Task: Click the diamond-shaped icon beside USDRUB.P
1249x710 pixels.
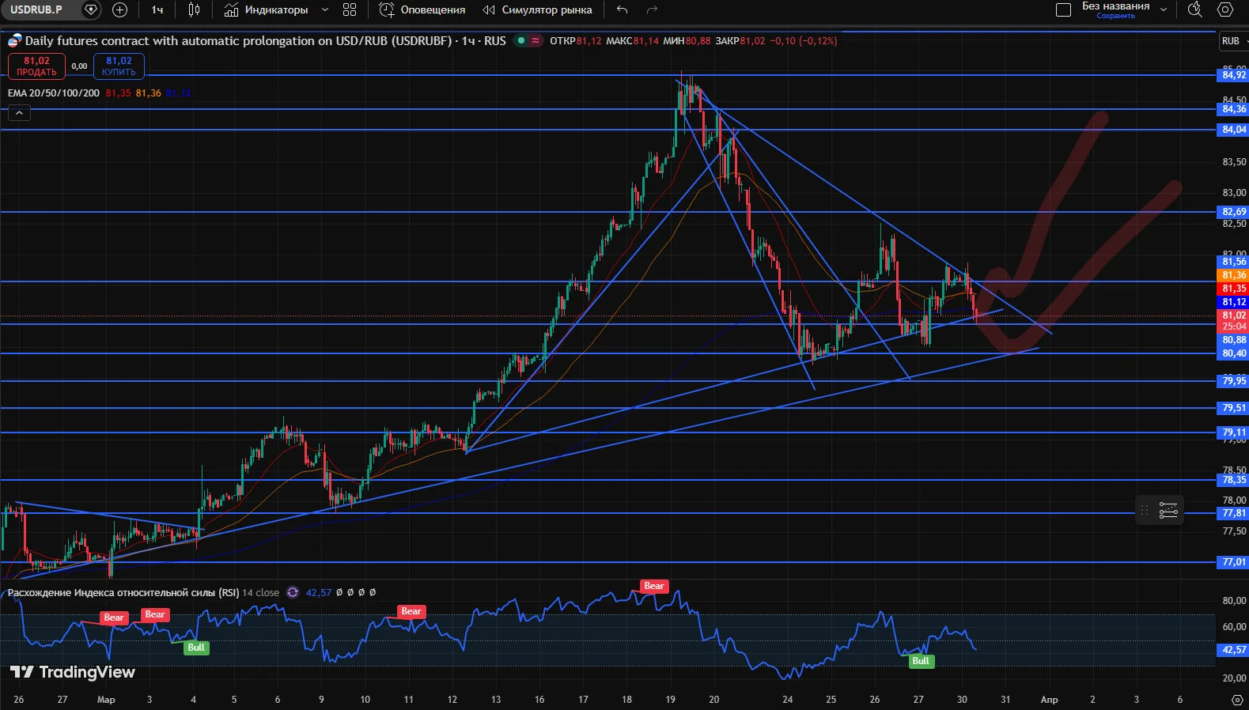Action: click(91, 9)
